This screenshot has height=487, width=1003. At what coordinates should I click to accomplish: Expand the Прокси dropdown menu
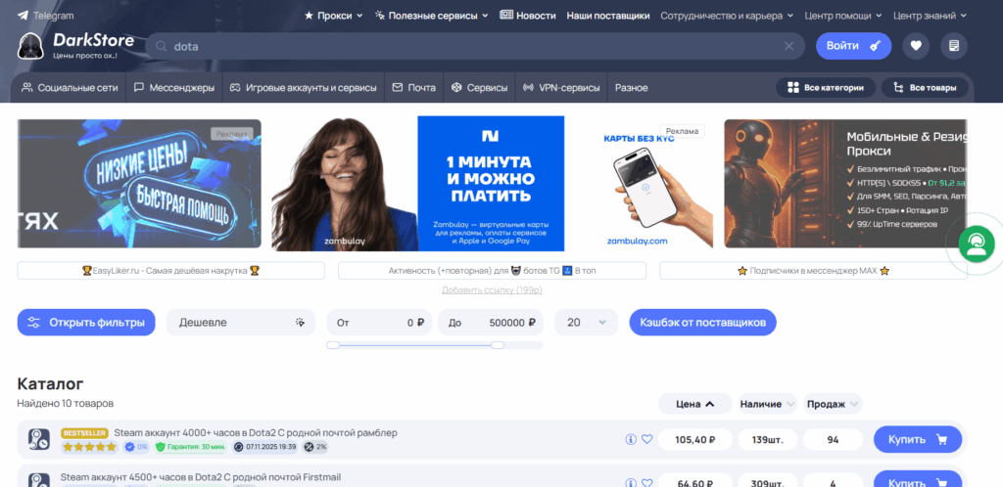coord(333,16)
